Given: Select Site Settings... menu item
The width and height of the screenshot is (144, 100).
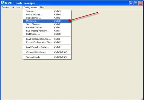Looking at the screenshot, I should 47,18.
